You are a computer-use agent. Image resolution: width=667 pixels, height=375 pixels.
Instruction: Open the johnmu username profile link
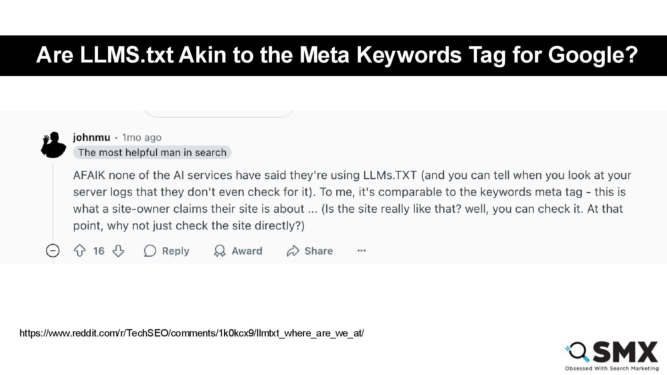pyautogui.click(x=91, y=137)
